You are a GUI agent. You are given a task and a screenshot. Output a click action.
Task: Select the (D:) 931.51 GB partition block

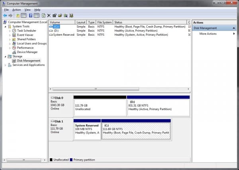click(159, 106)
